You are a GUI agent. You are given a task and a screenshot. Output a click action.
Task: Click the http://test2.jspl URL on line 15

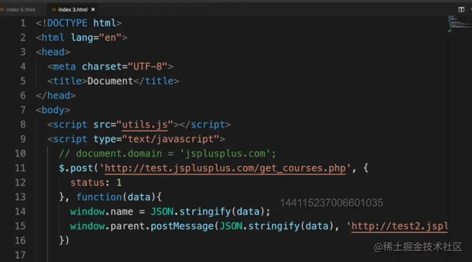[x=400, y=226]
